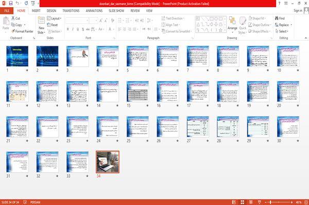This screenshot has height=205, width=309.
Task: Open the Shape Fill dropdown
Action: [x=257, y=18]
